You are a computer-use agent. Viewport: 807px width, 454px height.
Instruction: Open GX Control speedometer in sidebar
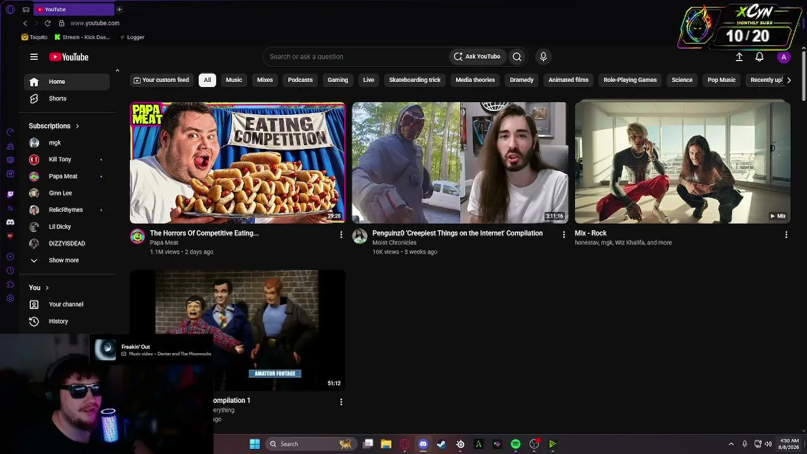click(10, 132)
